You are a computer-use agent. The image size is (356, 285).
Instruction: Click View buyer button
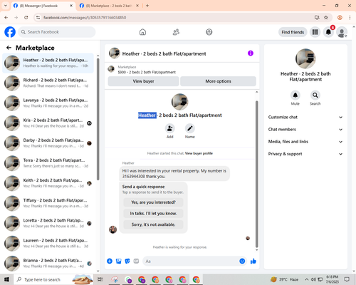[x=143, y=81]
